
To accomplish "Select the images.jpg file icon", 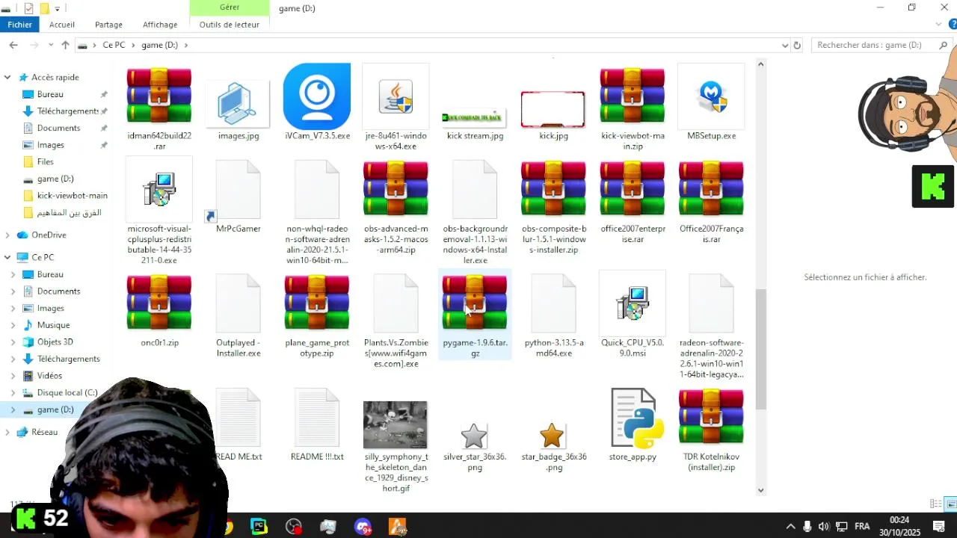I will pyautogui.click(x=239, y=102).
